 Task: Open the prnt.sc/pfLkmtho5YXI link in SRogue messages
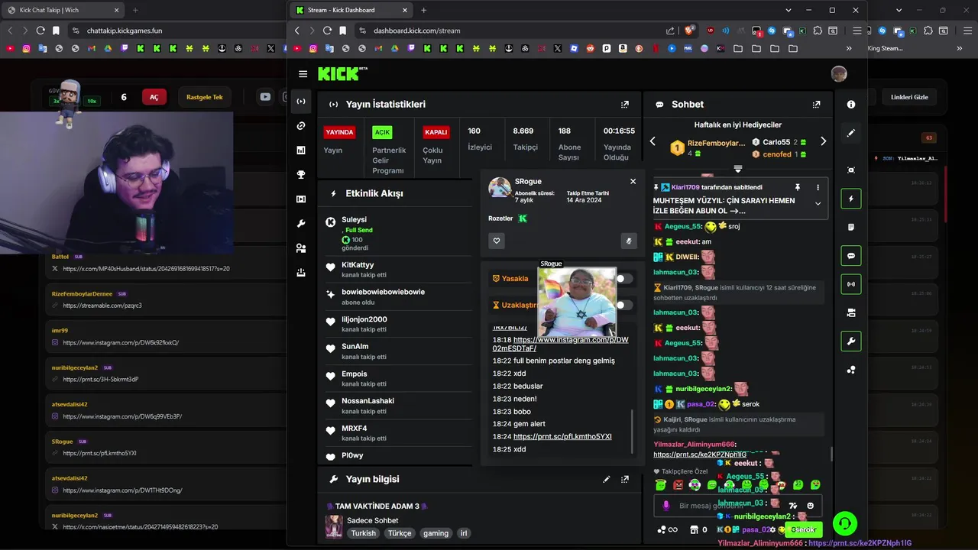[x=562, y=437]
